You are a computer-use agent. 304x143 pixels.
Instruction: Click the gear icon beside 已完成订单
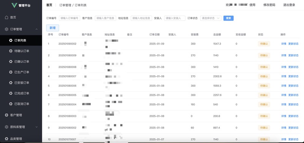pos(11,93)
